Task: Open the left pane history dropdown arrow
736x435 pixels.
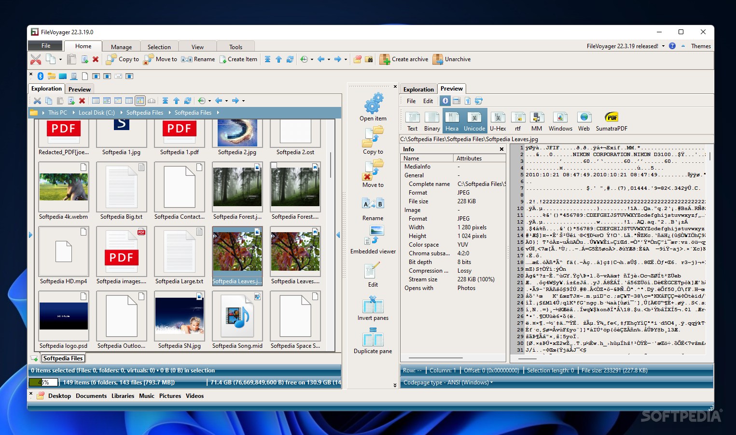Action: tap(209, 101)
